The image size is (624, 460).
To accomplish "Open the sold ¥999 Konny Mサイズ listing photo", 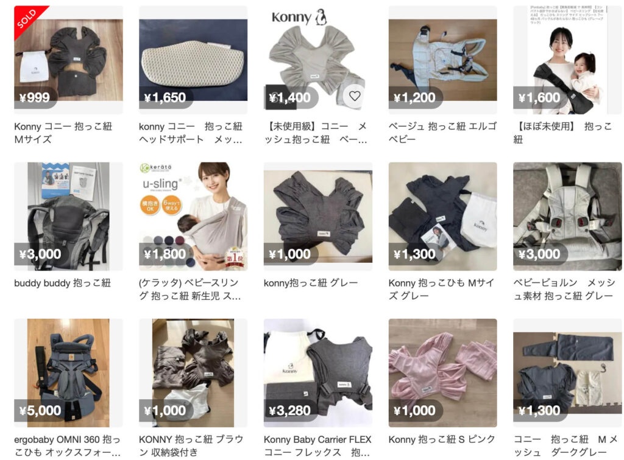I will 68,60.
